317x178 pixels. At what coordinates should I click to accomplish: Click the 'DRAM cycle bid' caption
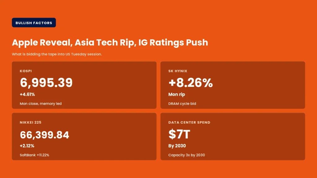pyautogui.click(x=182, y=104)
